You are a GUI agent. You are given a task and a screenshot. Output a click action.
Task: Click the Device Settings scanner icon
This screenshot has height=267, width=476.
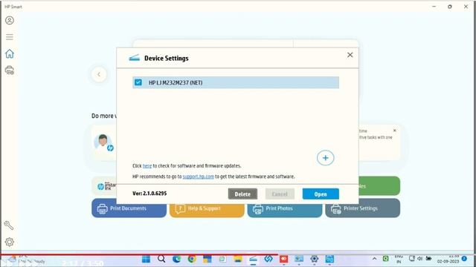tap(134, 58)
